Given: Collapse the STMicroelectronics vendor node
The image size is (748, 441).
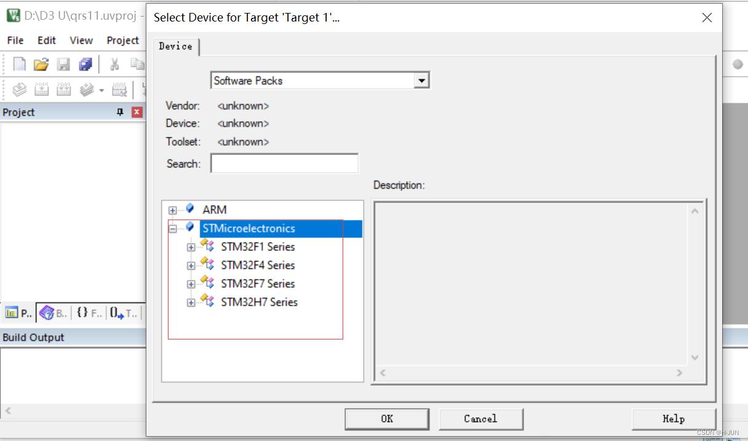Looking at the screenshot, I should pyautogui.click(x=172, y=229).
